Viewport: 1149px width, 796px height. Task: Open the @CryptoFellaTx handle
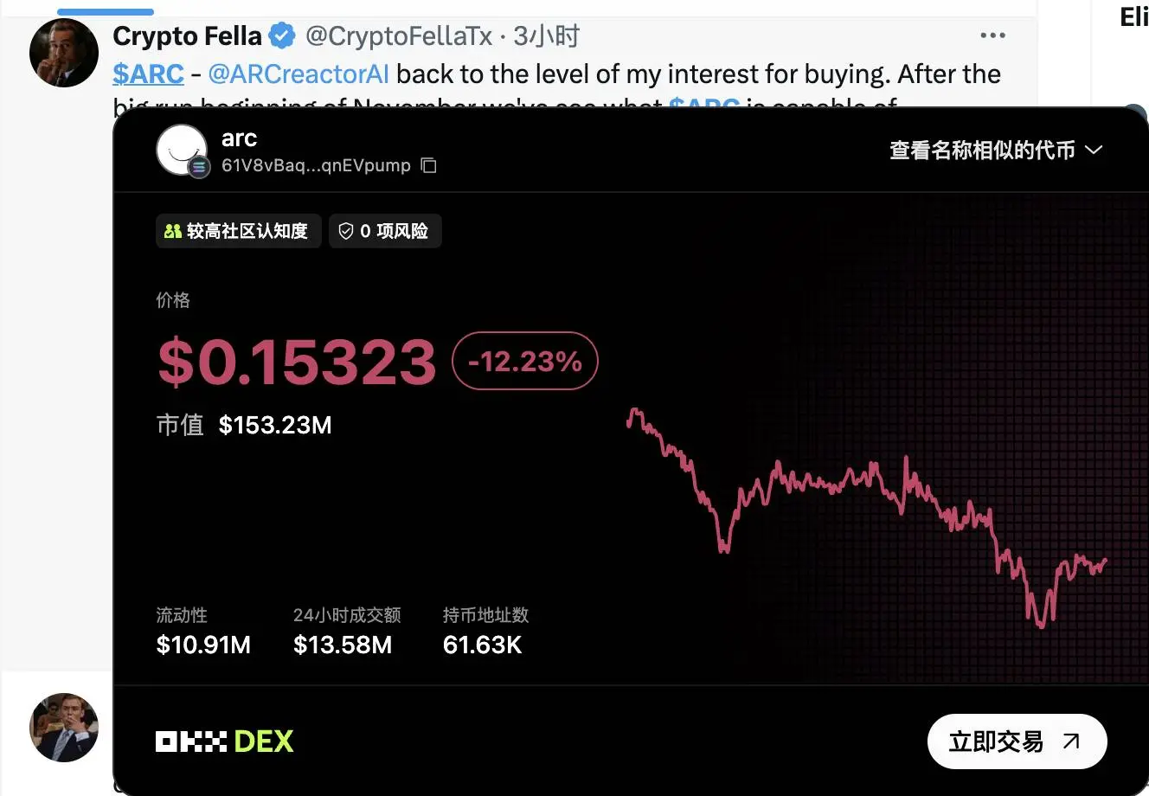(399, 36)
